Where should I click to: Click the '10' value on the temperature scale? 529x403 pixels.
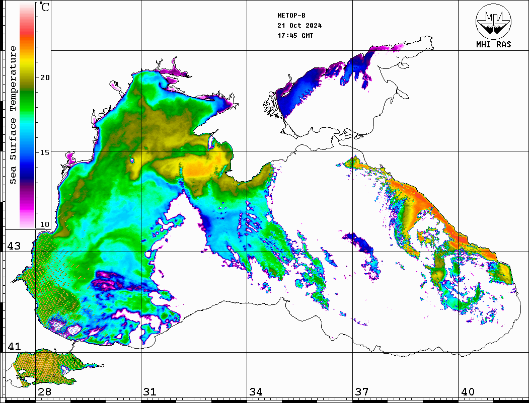[x=45, y=224]
